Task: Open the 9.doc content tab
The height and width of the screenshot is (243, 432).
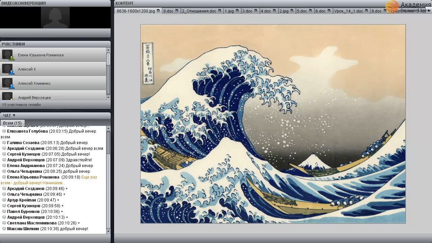Action: [x=171, y=11]
